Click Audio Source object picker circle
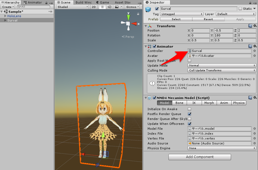Viewport: 258px width, 170px height. click(x=254, y=143)
